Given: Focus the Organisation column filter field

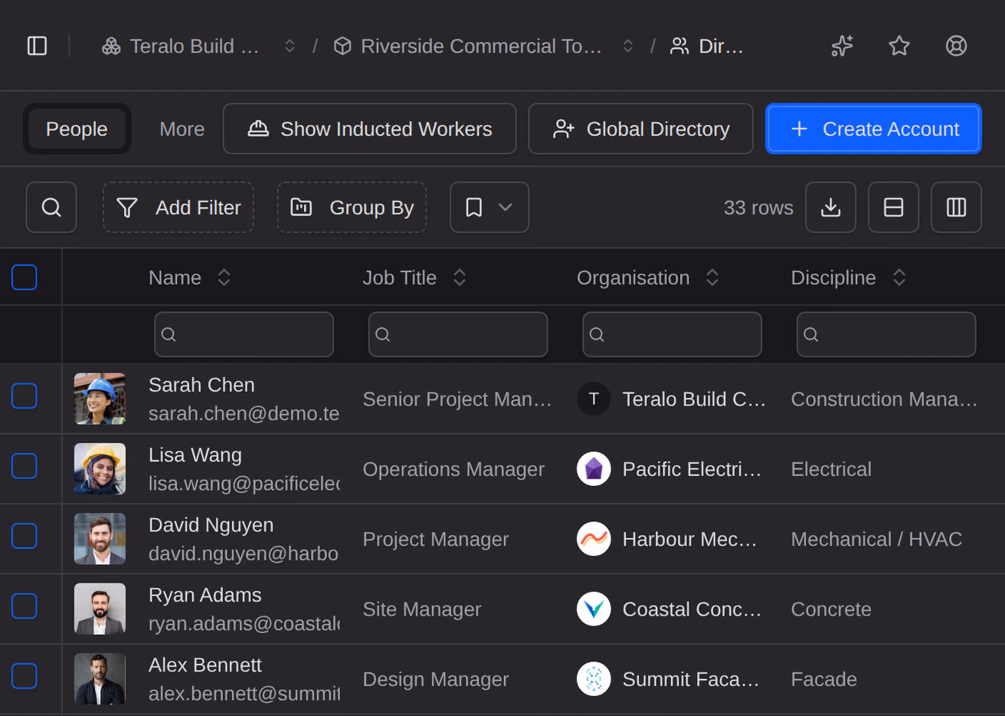Looking at the screenshot, I should pyautogui.click(x=672, y=334).
